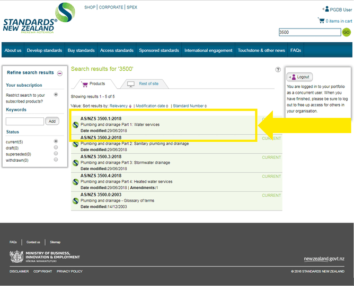Sort results by Standard Number
Screen dimensions: 354x286
coord(189,106)
